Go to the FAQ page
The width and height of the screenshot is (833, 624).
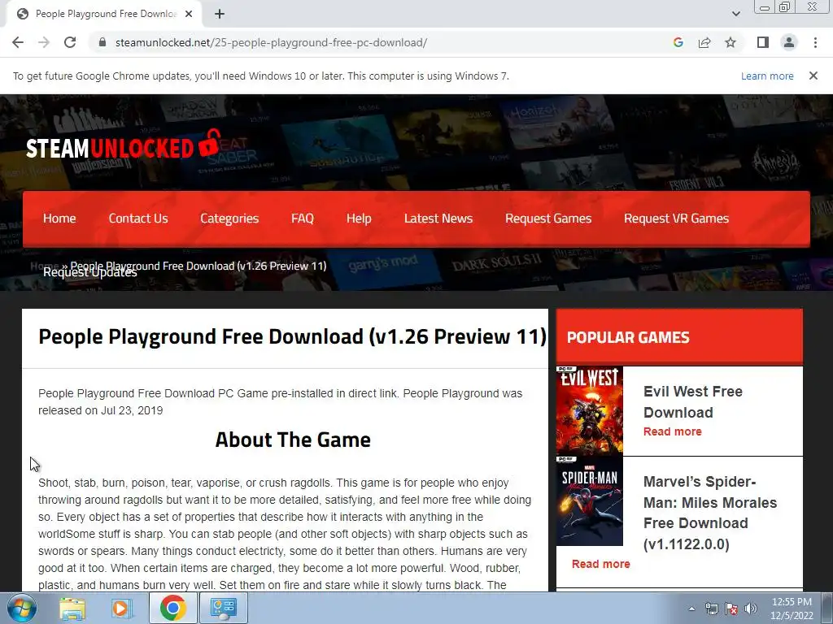[303, 219]
